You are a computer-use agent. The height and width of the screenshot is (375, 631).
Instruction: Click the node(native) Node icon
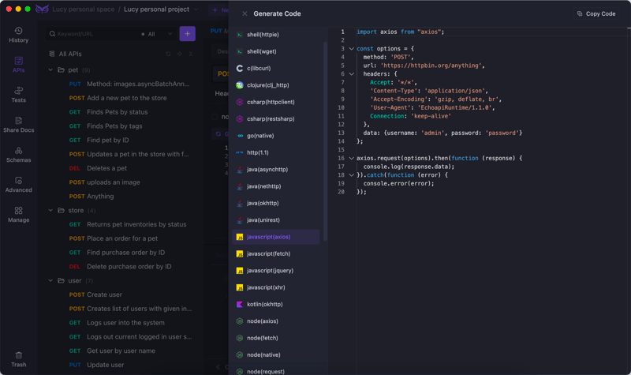[x=240, y=354]
